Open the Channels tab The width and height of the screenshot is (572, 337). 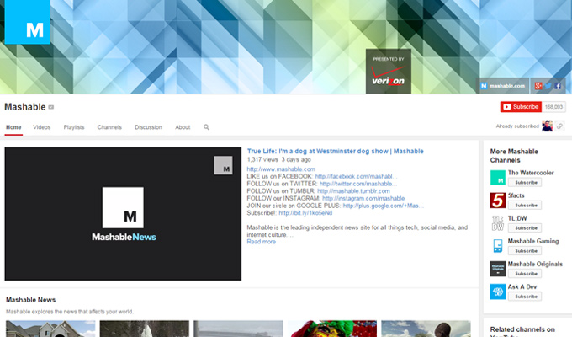point(109,127)
